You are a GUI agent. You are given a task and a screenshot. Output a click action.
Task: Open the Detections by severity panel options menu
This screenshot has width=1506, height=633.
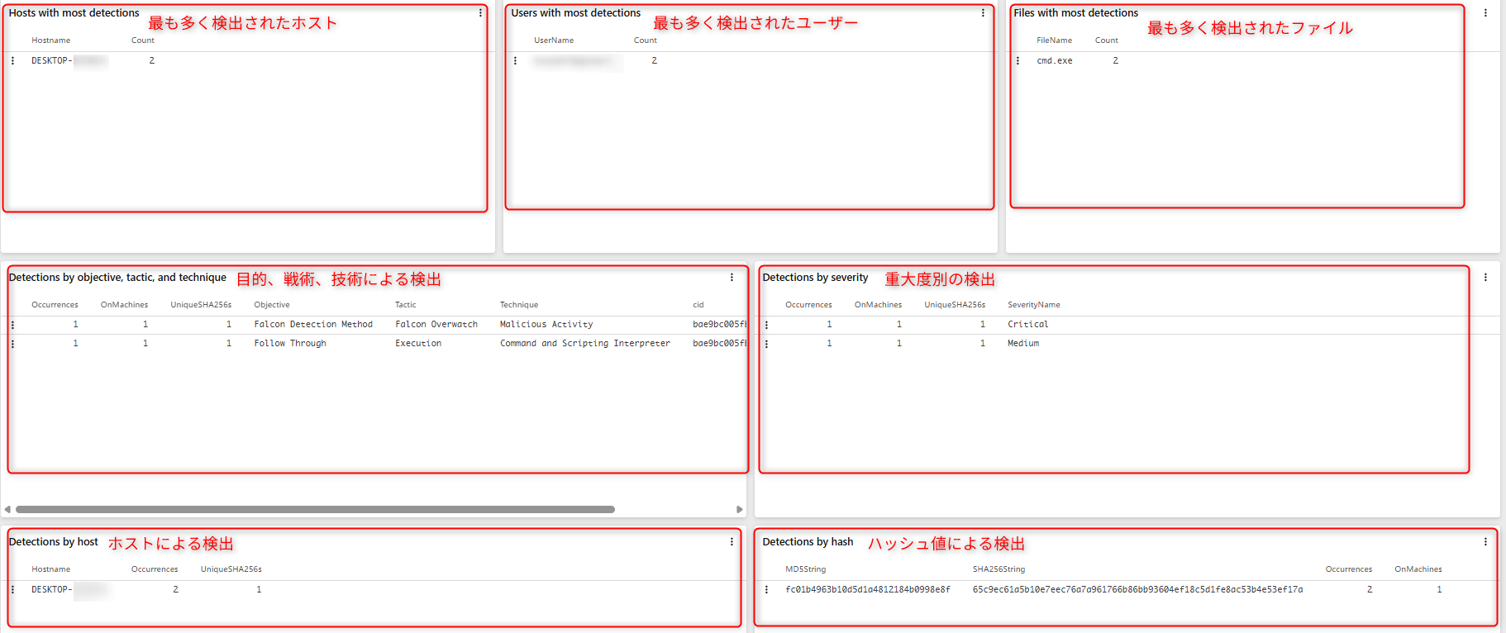pos(1485,278)
